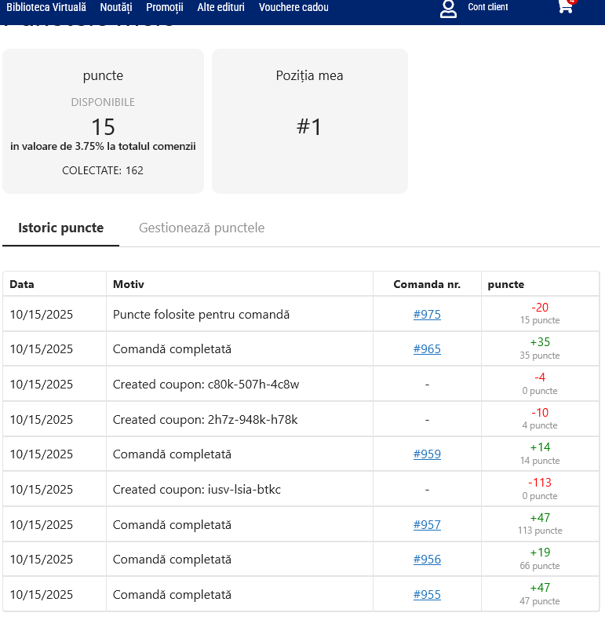This screenshot has width=605, height=620.
Task: Open order #957 link
Action: [427, 524]
